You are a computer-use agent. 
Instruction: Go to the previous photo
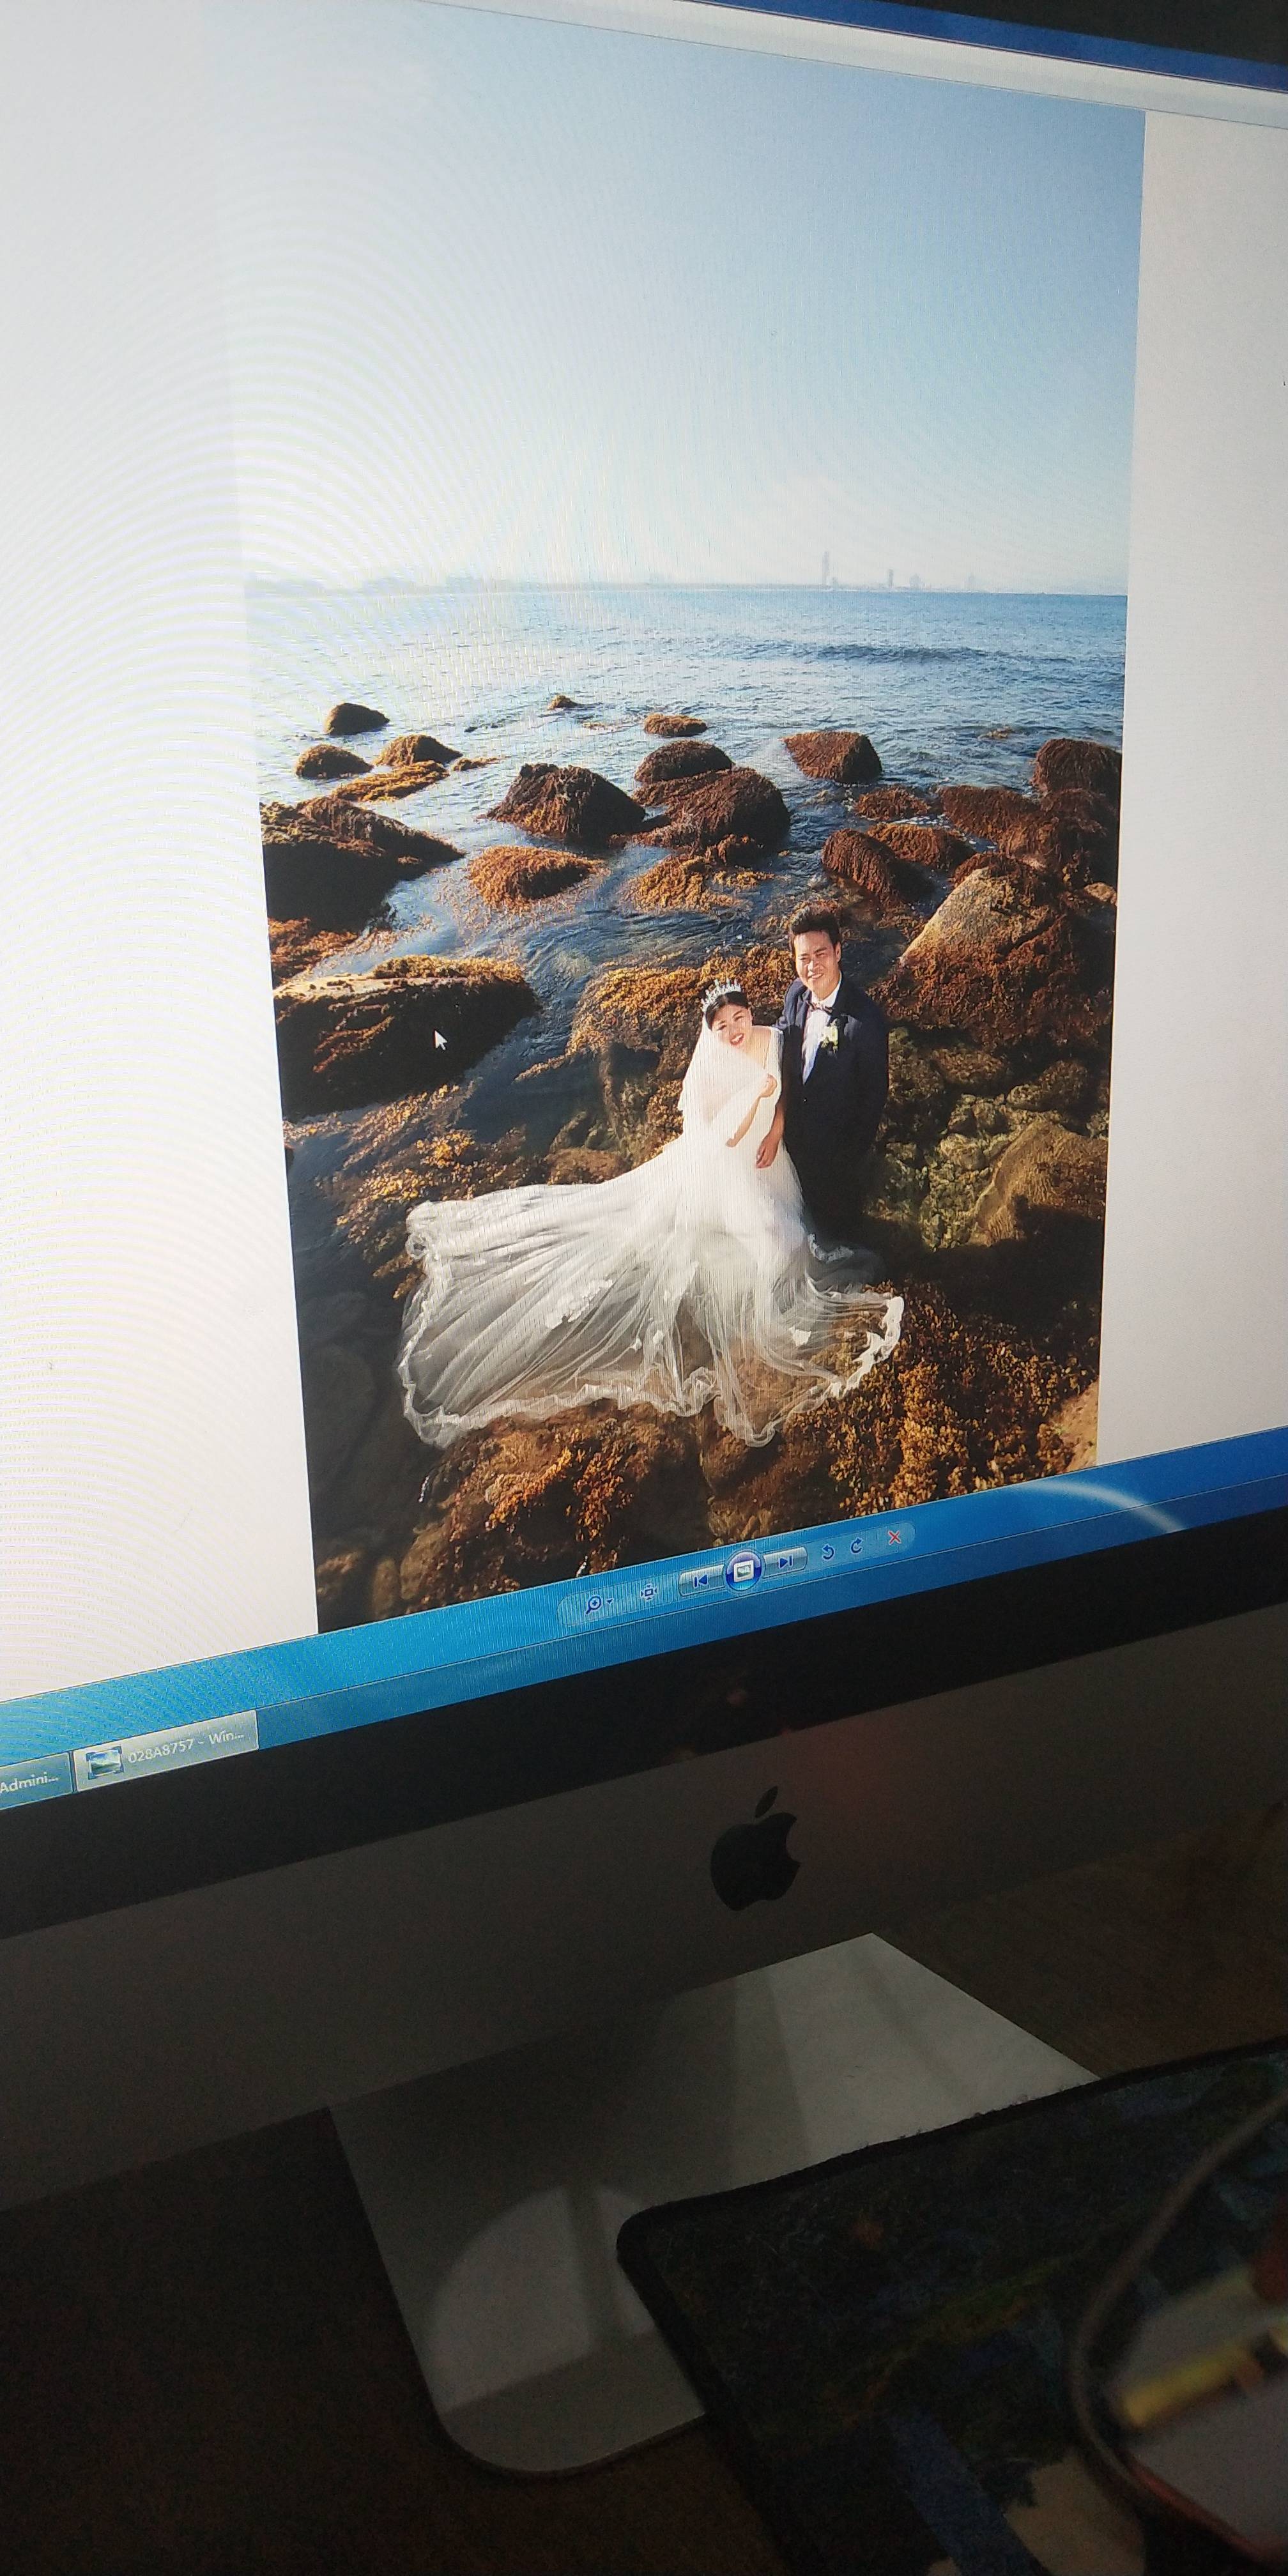click(702, 1581)
